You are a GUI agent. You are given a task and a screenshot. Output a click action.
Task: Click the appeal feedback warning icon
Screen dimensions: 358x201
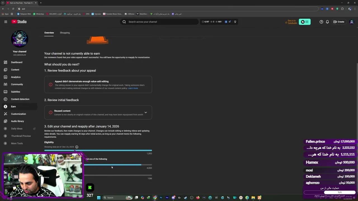pos(51,84)
